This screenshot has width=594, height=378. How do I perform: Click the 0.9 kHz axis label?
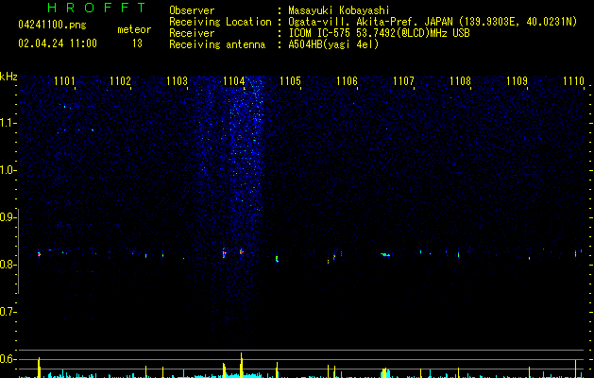pos(8,217)
